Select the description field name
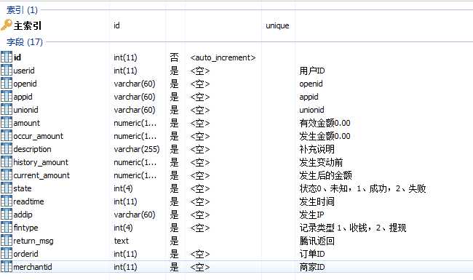The width and height of the screenshot is (473, 280). pos(32,149)
